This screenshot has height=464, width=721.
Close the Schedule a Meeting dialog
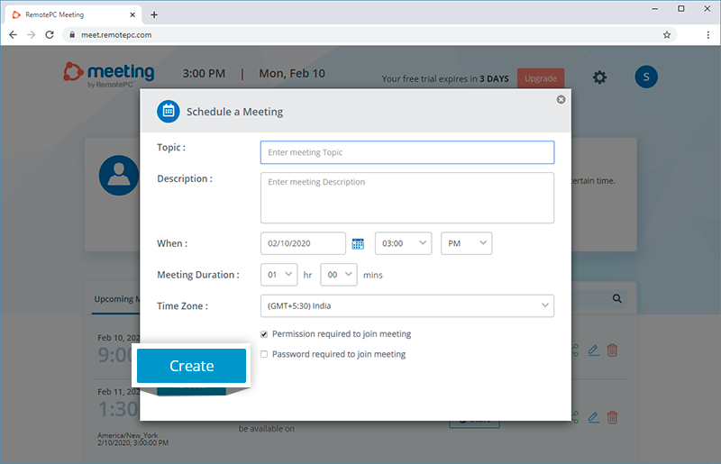561,99
